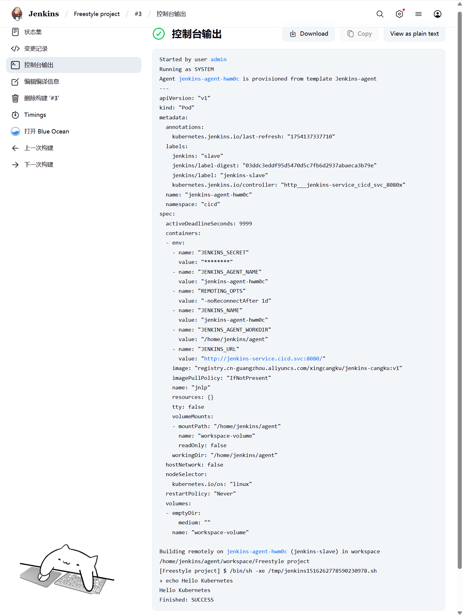This screenshot has width=463, height=616.
Task: Open the #3 build breadcrumb
Action: click(138, 14)
